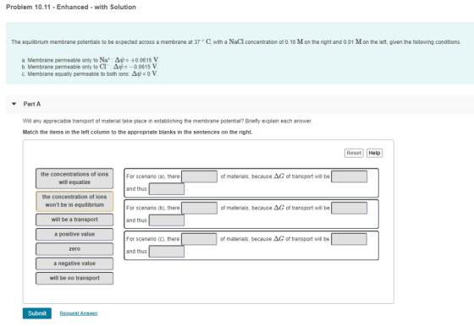This screenshot has width=474, height=326.
Task: Pick the 'a positive value' tile
Action: [x=74, y=234]
